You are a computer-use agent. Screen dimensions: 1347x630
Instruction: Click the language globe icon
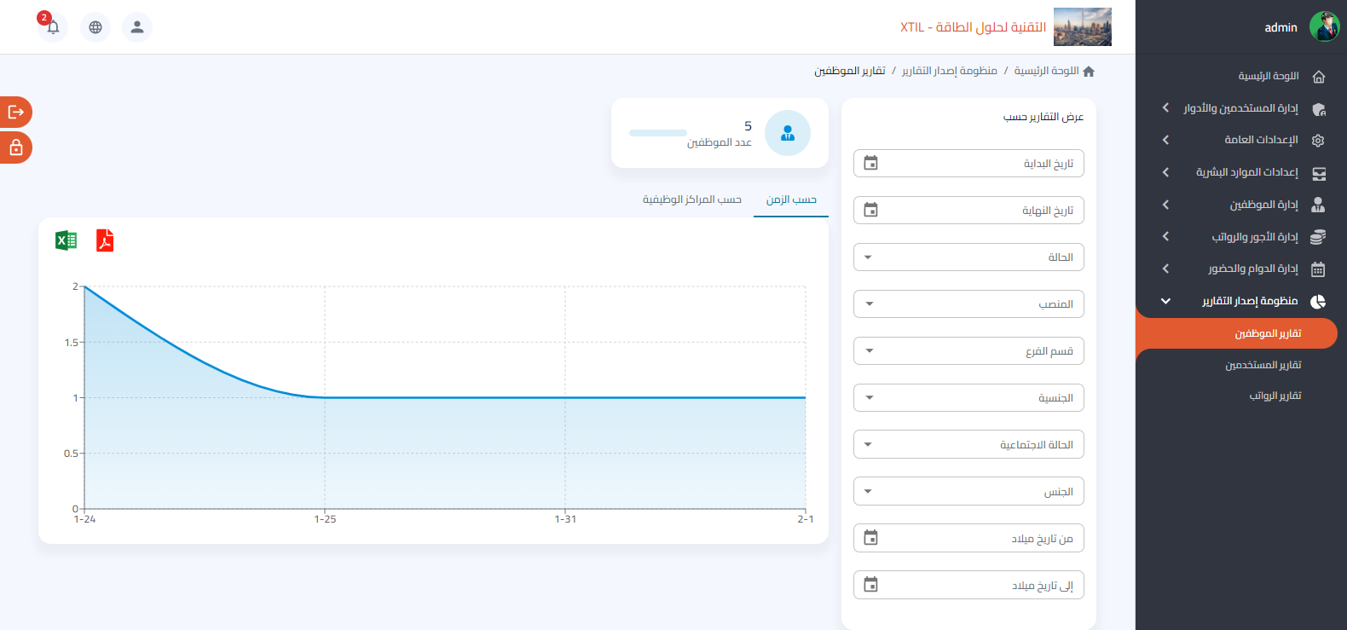click(x=95, y=27)
